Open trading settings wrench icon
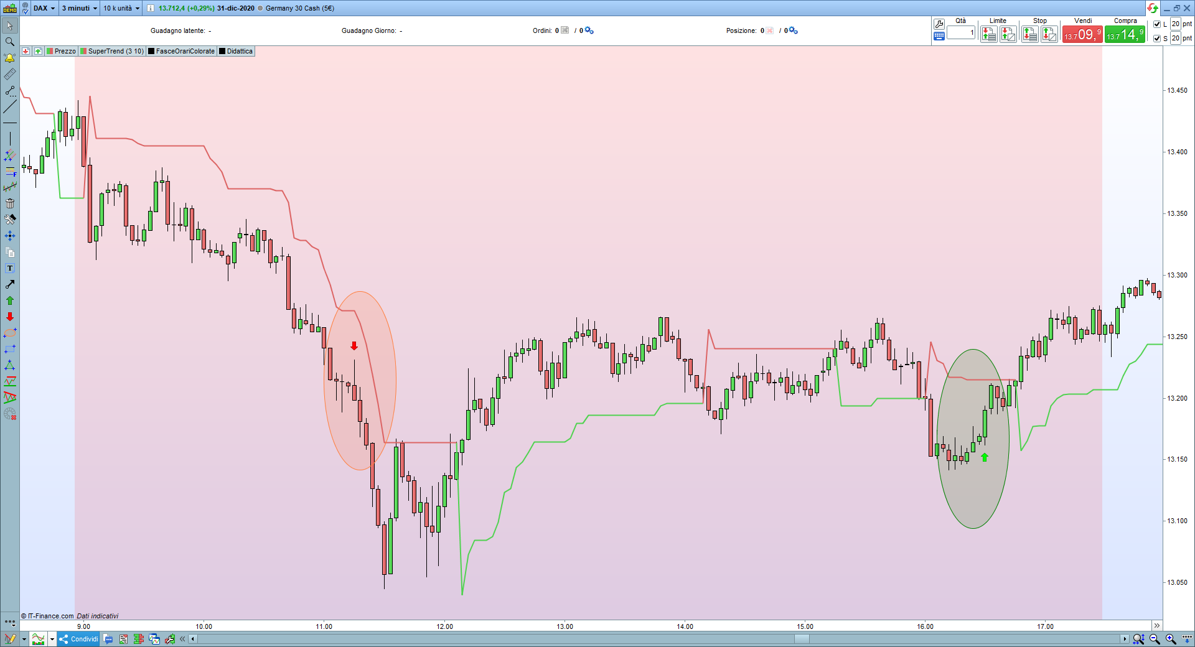 pyautogui.click(x=939, y=24)
